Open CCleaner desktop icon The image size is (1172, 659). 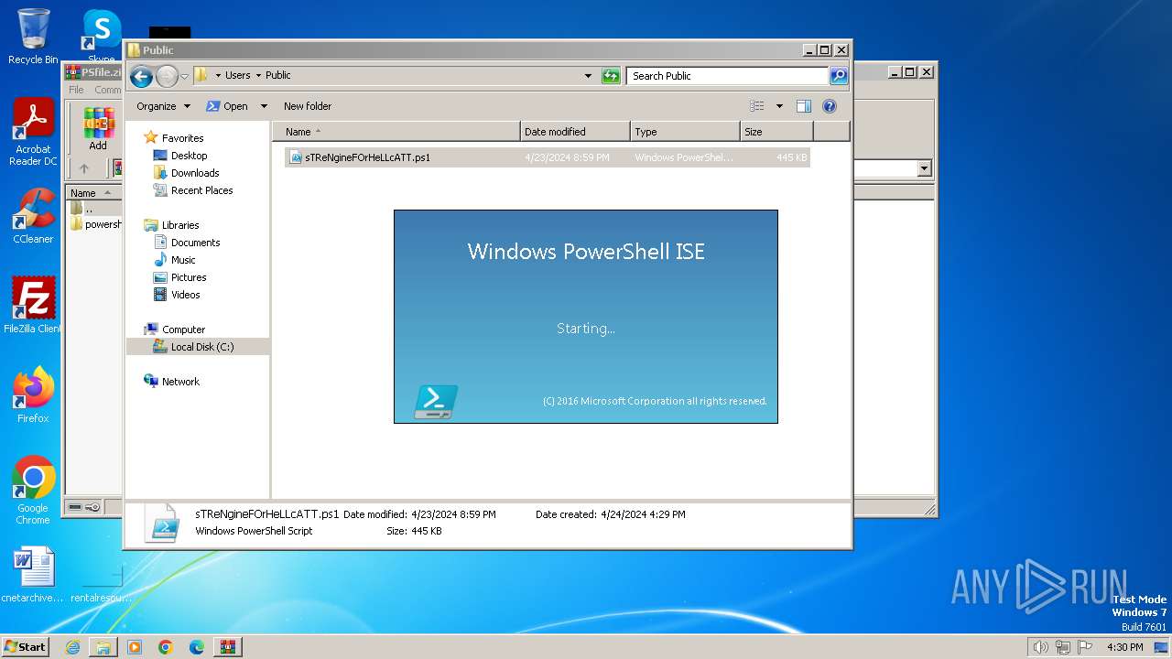[33, 216]
